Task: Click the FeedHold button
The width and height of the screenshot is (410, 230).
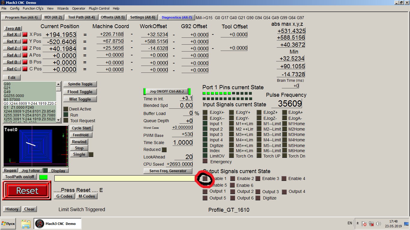Action: (81, 135)
